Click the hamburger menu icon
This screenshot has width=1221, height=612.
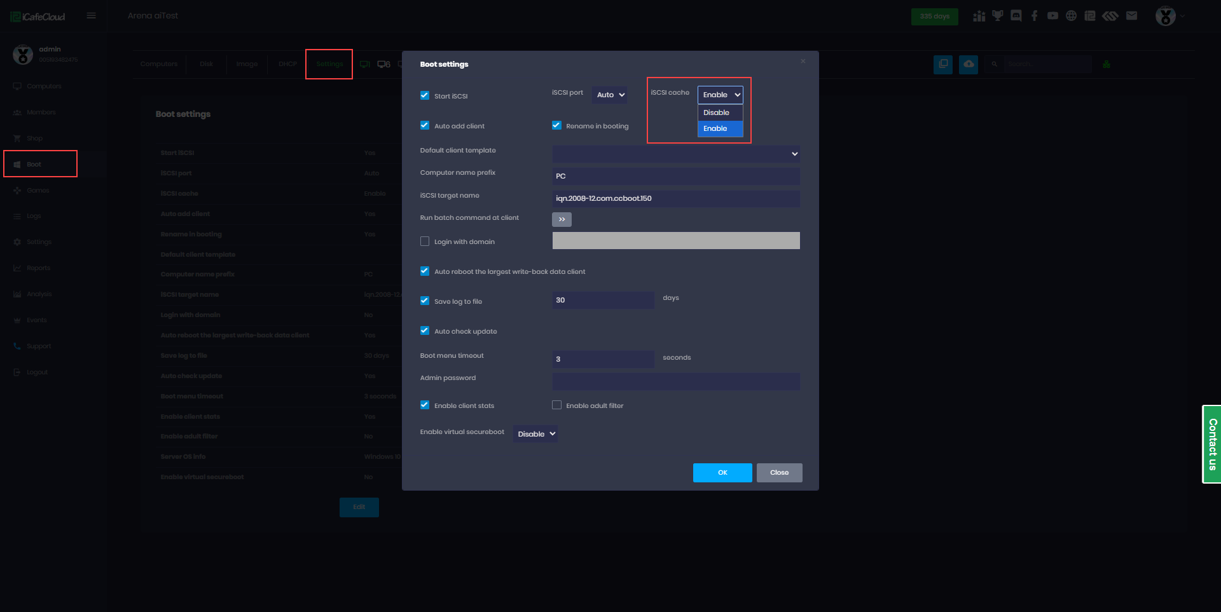point(92,16)
